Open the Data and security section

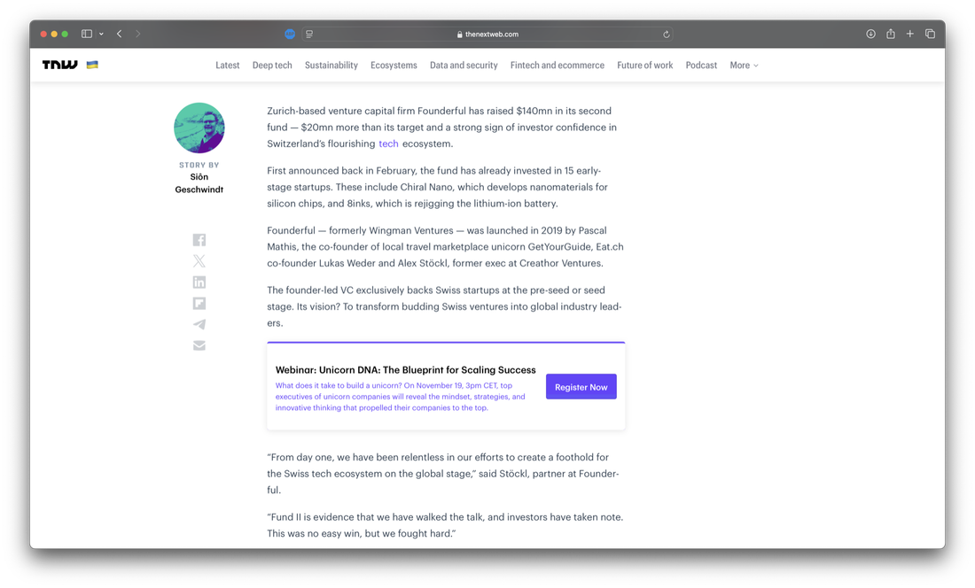464,66
